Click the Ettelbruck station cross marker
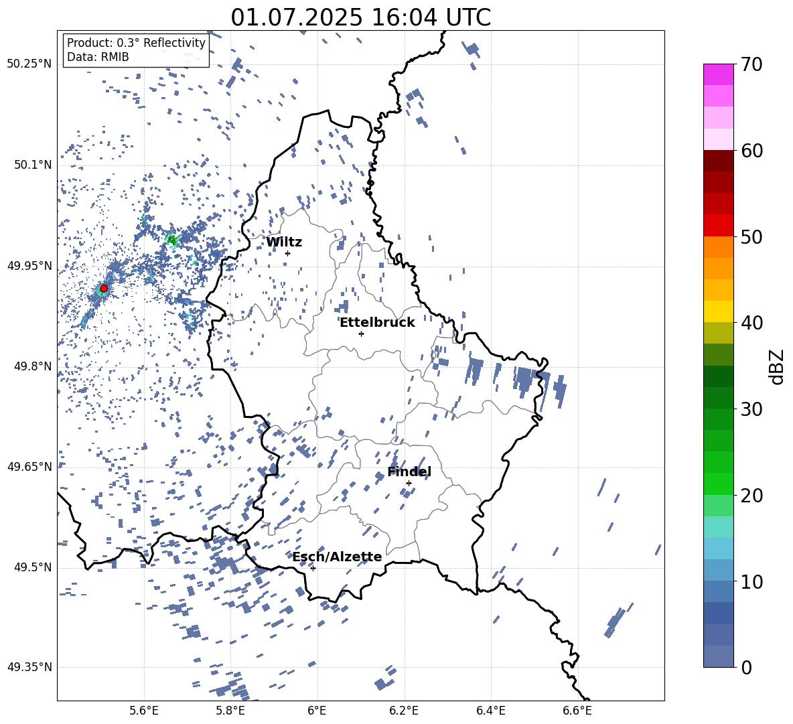The image size is (793, 724). [361, 334]
